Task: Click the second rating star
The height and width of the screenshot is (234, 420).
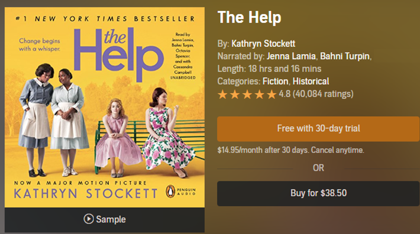Action: tap(235, 95)
